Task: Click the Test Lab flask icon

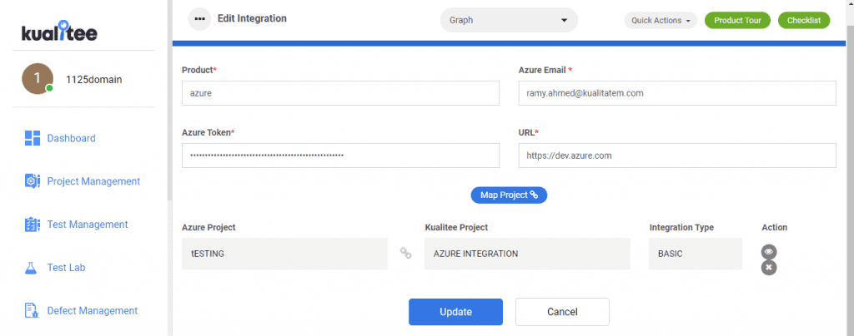Action: click(31, 268)
